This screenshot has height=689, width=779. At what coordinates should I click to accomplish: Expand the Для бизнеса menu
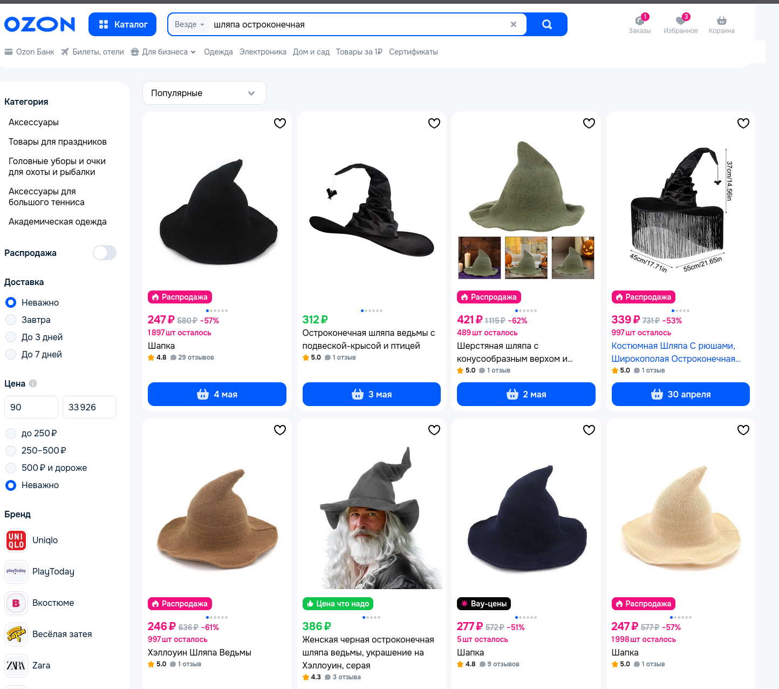point(163,52)
